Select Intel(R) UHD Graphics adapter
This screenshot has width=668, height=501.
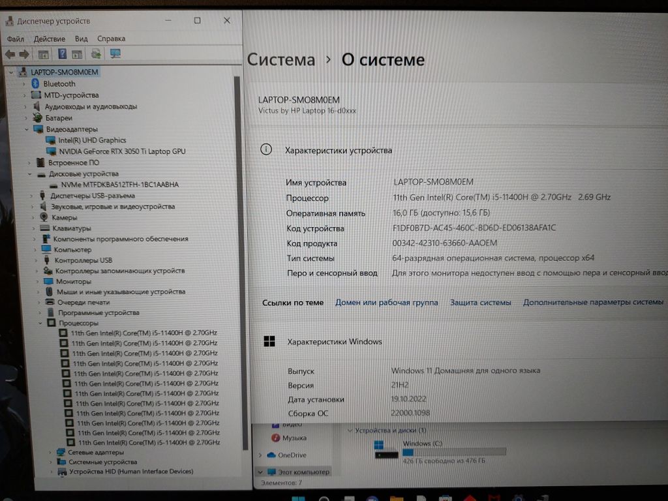[92, 140]
